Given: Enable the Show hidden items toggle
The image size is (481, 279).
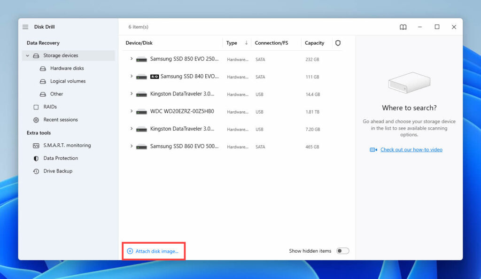Looking at the screenshot, I should click(x=342, y=251).
